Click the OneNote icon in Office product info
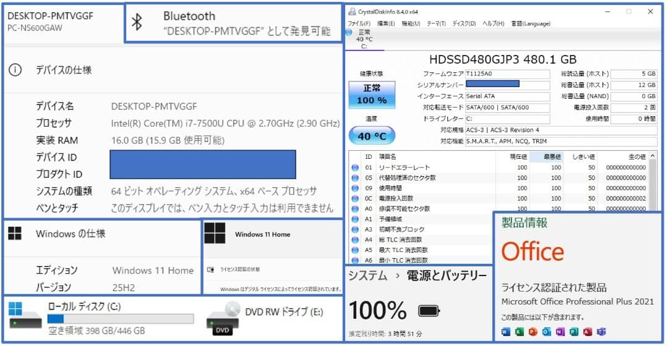Screen dimensions: 668x346 point(560,332)
